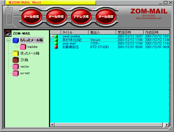Click the horizontal scrollbar thumb
The image size is (174, 132).
click(108, 125)
